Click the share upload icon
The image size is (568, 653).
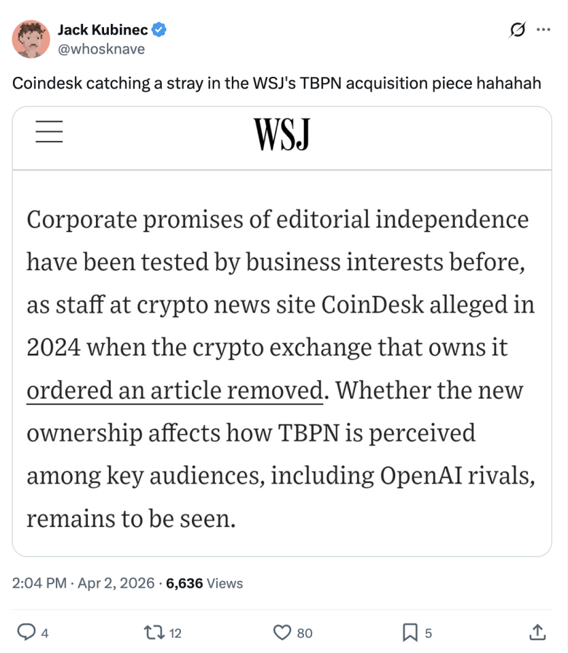(537, 633)
